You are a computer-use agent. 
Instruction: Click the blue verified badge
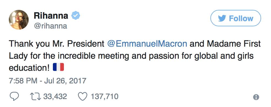[76, 16]
